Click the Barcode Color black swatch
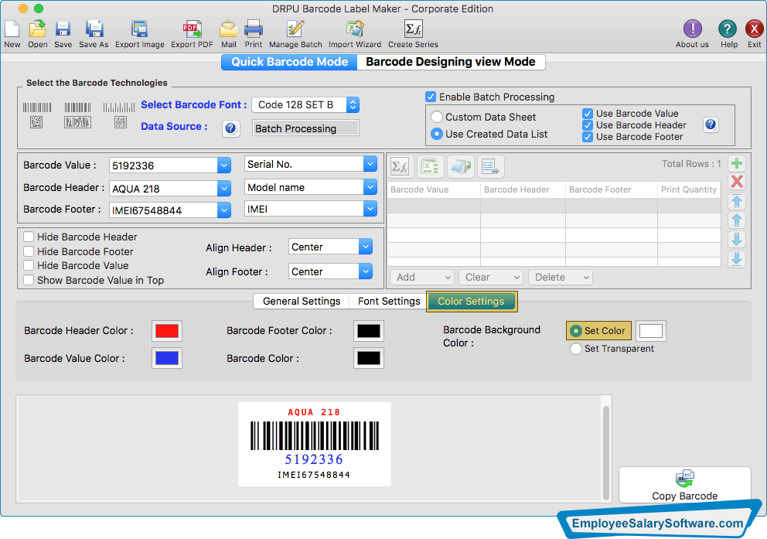767x539 pixels. (368, 358)
